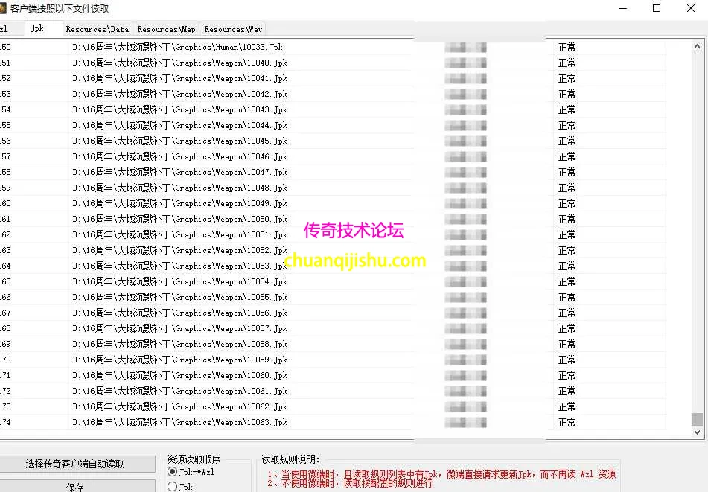Minimize the 客户端按照以下文件读取 window
This screenshot has height=492, width=708.
tap(623, 8)
